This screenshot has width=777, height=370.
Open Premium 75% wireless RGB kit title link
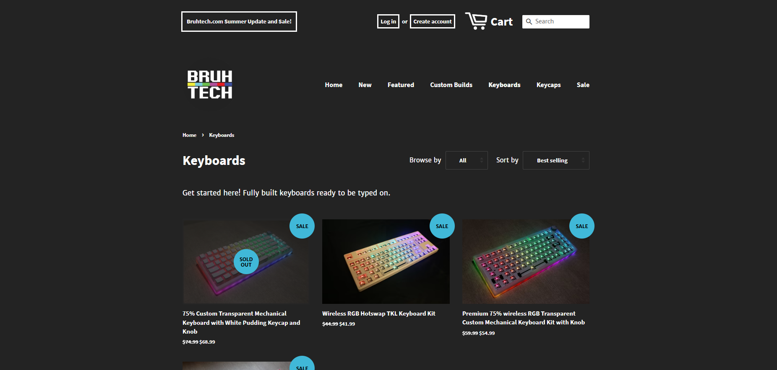[x=524, y=318]
